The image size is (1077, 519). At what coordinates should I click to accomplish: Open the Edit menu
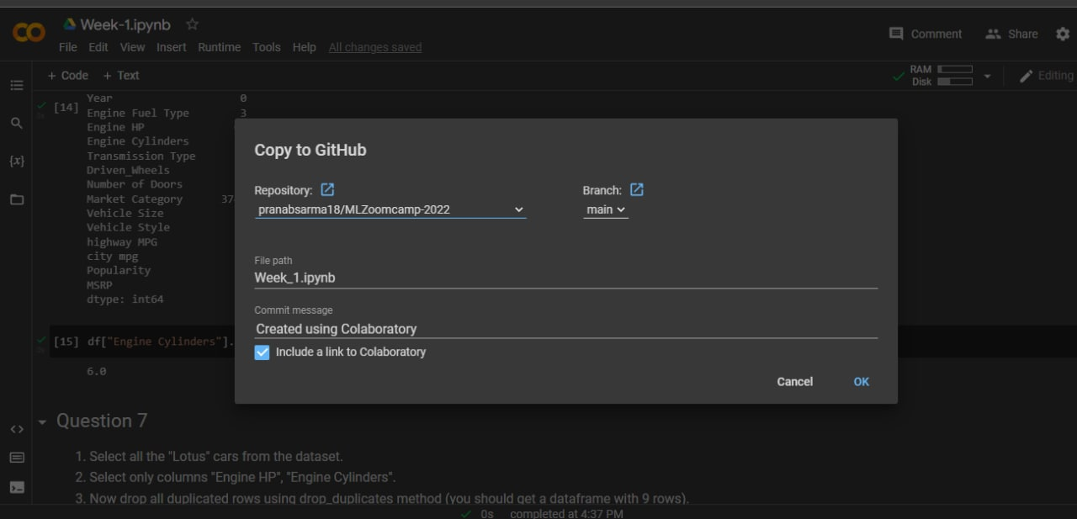pyautogui.click(x=98, y=47)
